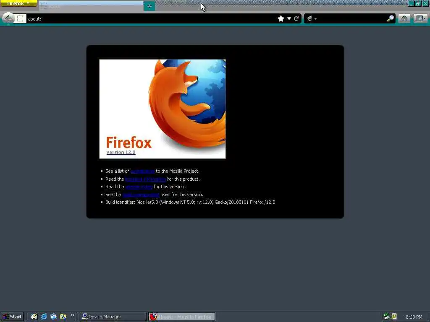Focus the address bar showing about:
This screenshot has height=322, width=430.
[x=151, y=18]
